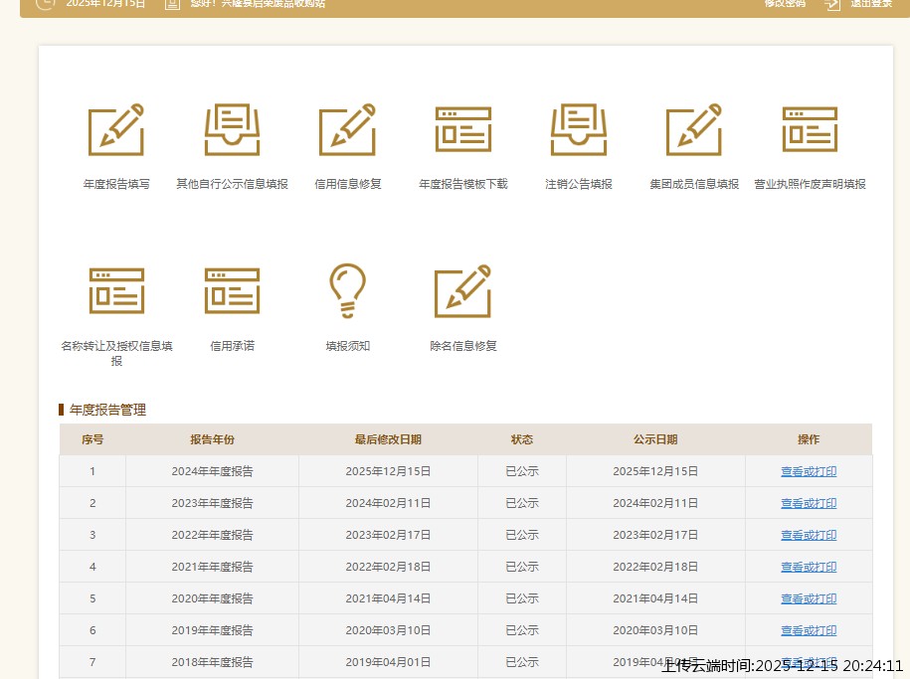
Task: Click the 其他自行公示信息填报 inbox icon
Action: pyautogui.click(x=232, y=130)
